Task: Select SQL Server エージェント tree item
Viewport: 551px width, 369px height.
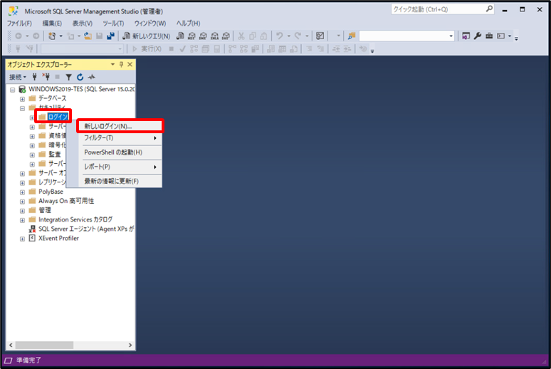Action: pyautogui.click(x=85, y=229)
